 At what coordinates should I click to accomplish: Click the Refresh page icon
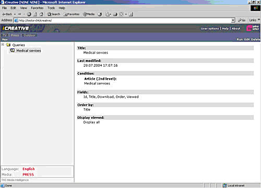click(x=35, y=14)
